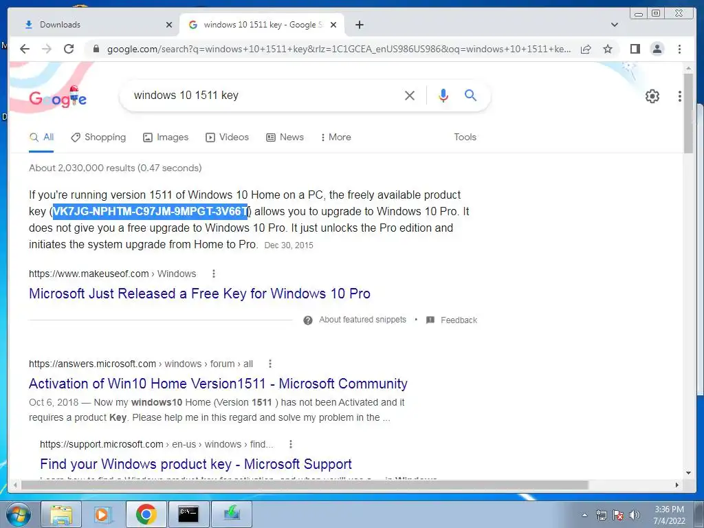
Task: Start voice search with the microphone
Action: point(443,95)
